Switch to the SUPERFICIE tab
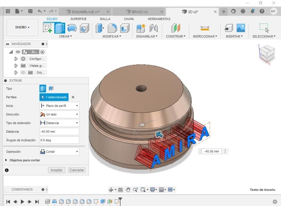Viewport: 281px width, 206px height. [78, 19]
